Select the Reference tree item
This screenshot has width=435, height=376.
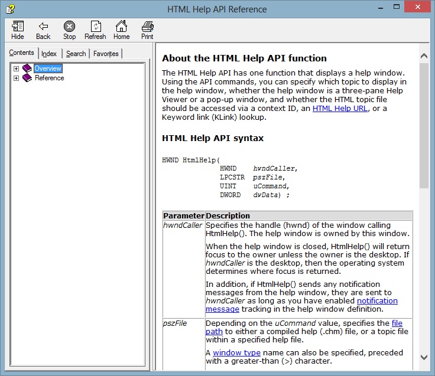tap(50, 78)
